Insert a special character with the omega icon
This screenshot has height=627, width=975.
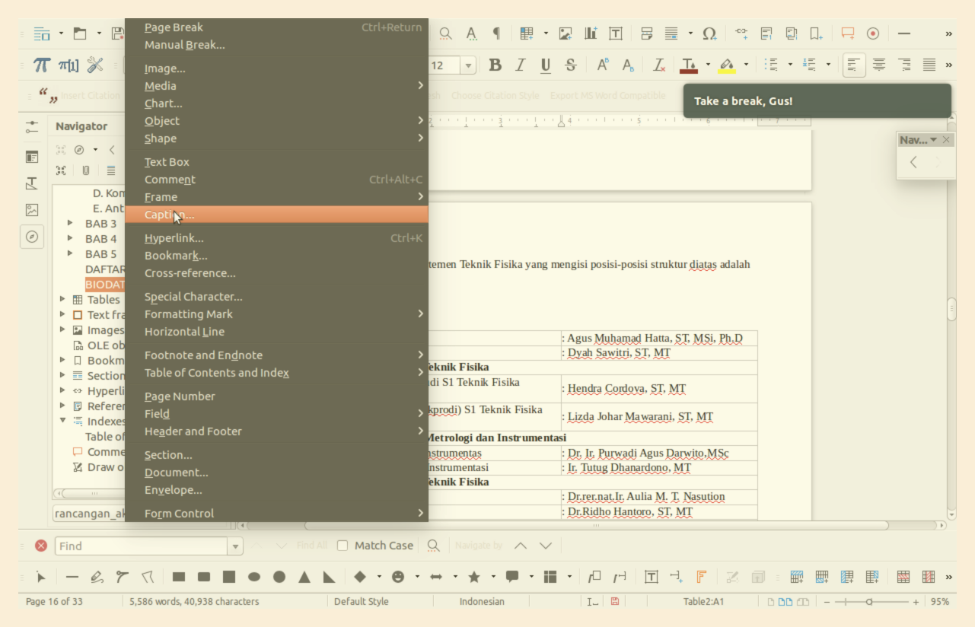(709, 33)
